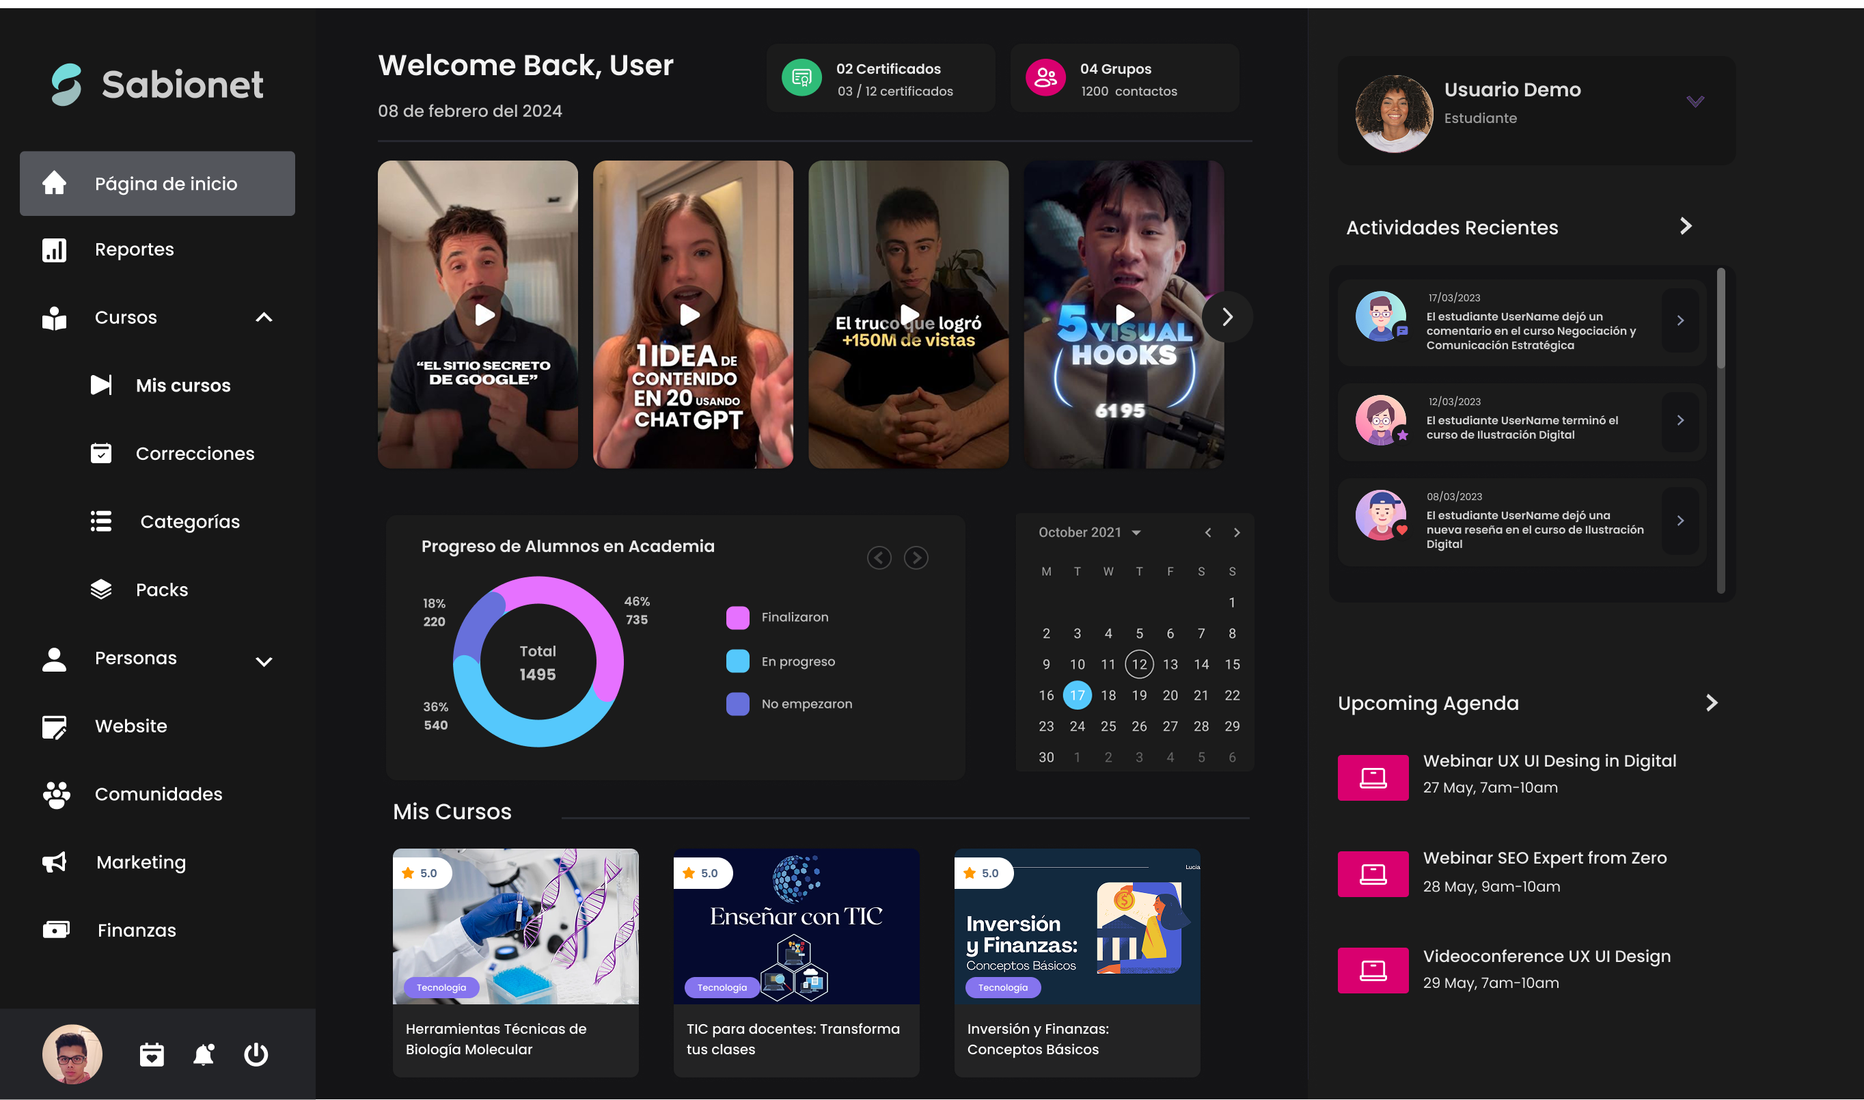Collapse the Cursos submenu chevron
The image size is (1864, 1100).
tap(264, 317)
